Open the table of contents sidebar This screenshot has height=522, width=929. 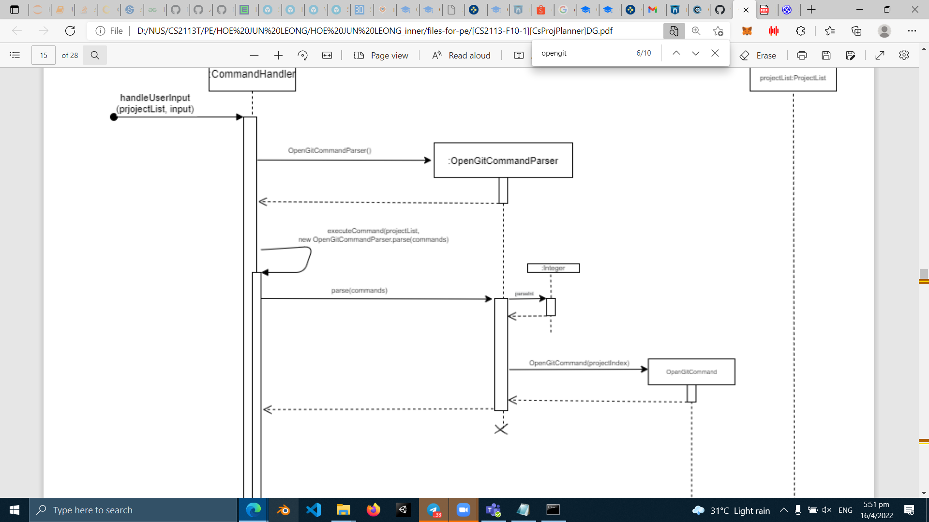point(15,55)
